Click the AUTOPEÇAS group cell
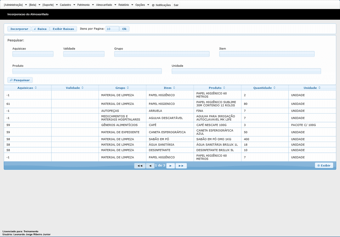 [122, 111]
